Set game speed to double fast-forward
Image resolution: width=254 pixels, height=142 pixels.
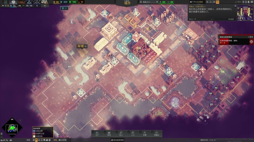tap(214, 2)
